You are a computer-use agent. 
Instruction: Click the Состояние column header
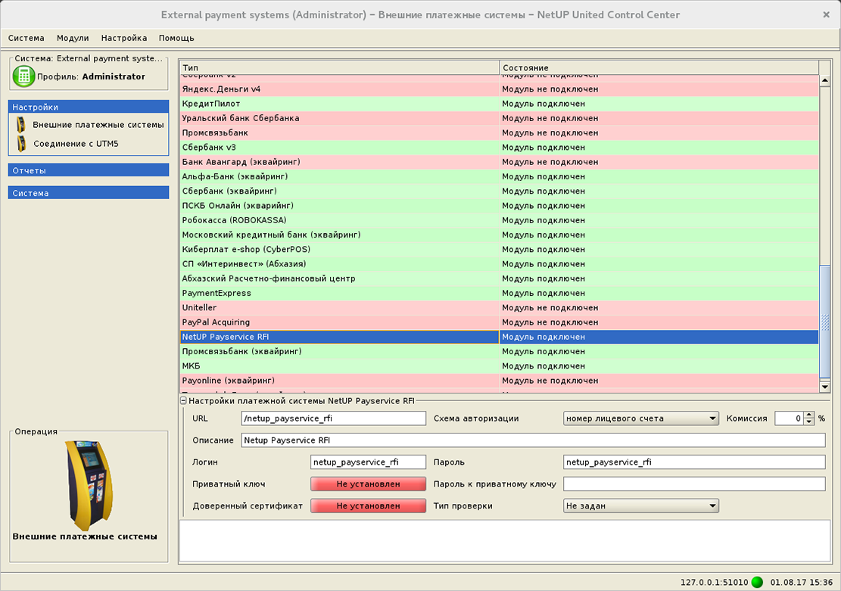click(x=659, y=67)
